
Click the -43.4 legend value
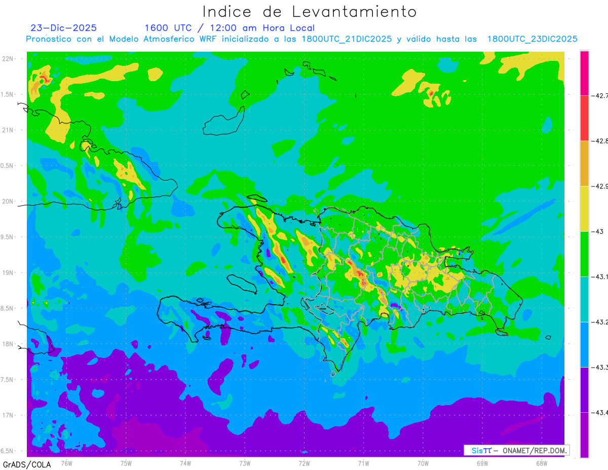pos(599,413)
